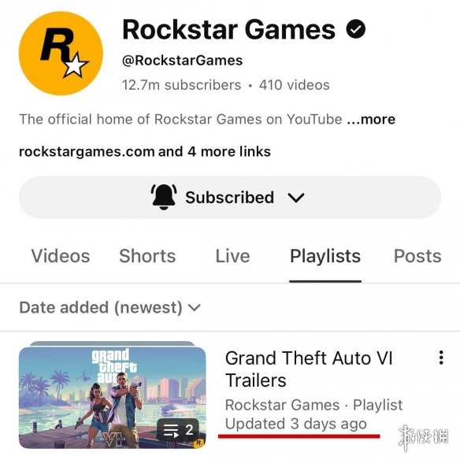460x460 pixels.
Task: Open the Grand Theft Auto VI Trailers thumbnail
Action: pos(113,395)
